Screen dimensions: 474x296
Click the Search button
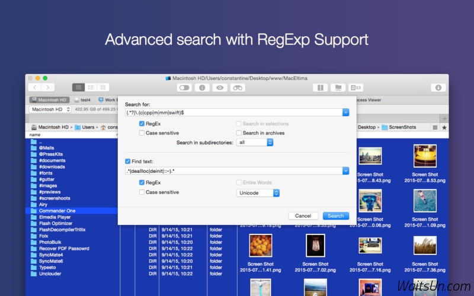(335, 216)
